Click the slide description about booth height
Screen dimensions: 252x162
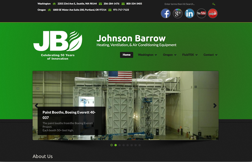coord(68,127)
